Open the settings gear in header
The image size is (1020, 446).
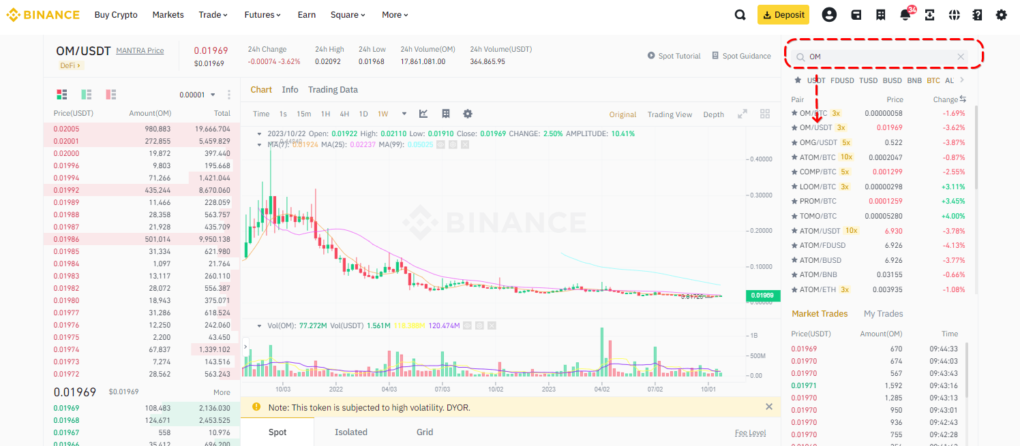click(1001, 15)
